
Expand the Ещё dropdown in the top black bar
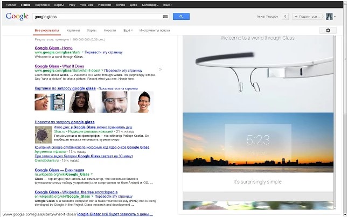pyautogui.click(x=168, y=4)
